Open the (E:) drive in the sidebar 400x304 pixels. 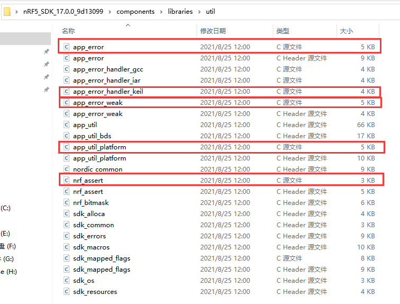[x=5, y=234]
